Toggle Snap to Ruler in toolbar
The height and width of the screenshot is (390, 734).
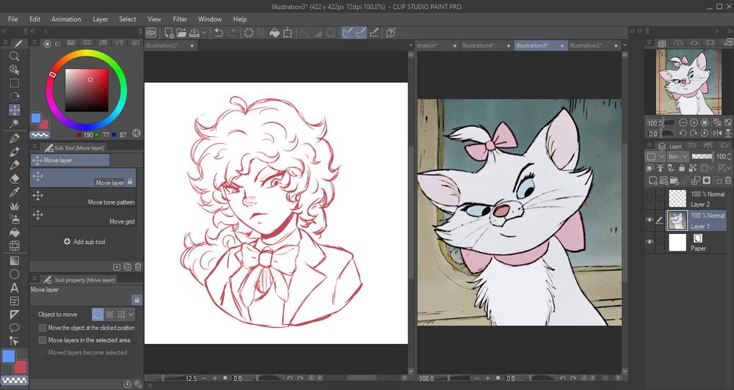[x=347, y=32]
